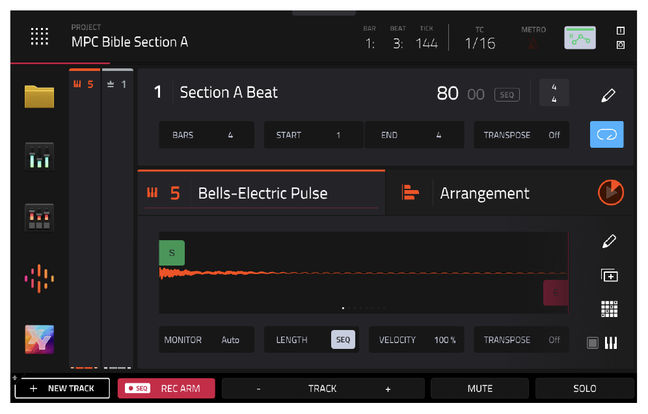Click the BEAT position value 3
Viewport: 648px width, 414px height.
pyautogui.click(x=398, y=43)
